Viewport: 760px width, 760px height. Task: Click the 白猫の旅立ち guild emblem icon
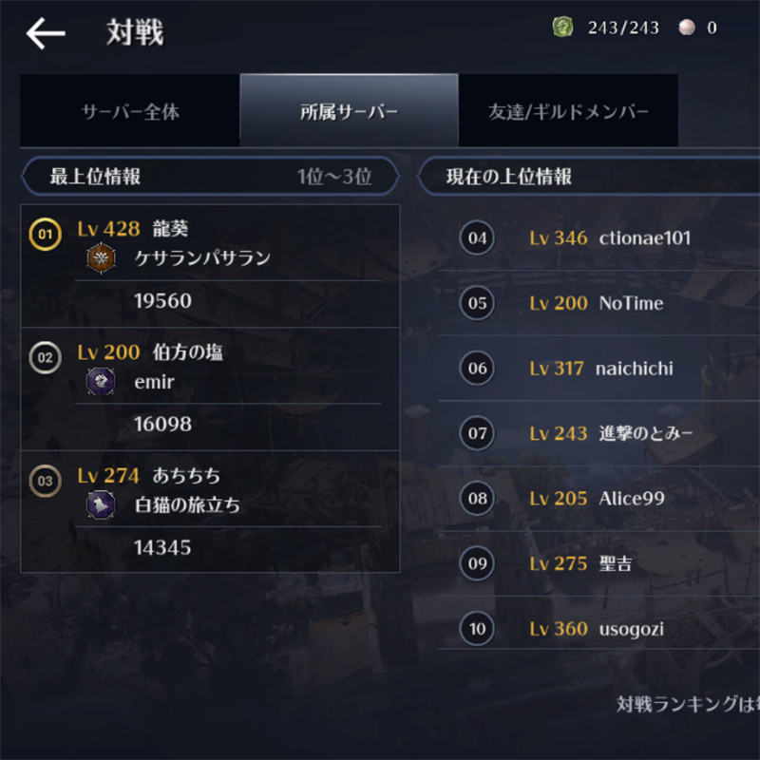tap(101, 505)
